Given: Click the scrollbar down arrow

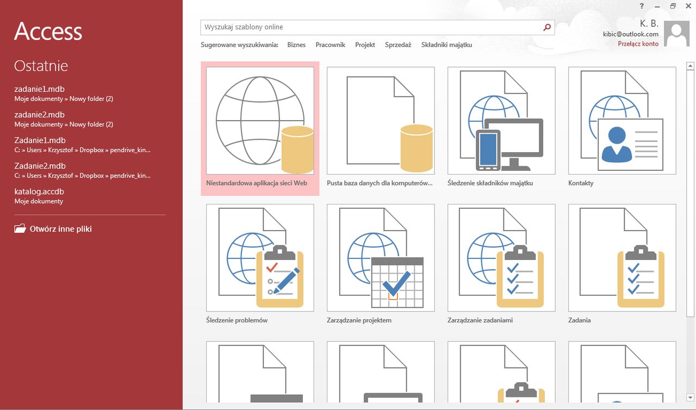Looking at the screenshot, I should (x=691, y=397).
